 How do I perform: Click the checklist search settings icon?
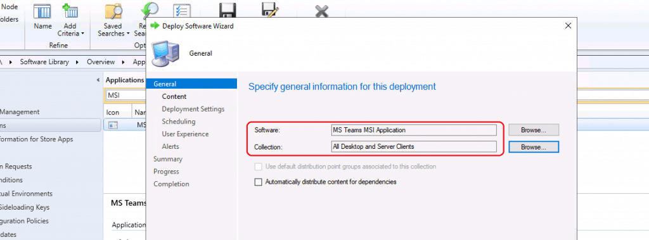[181, 11]
